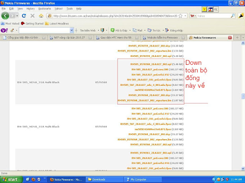Open the Most Visited bookmarks folder

pyautogui.click(x=10, y=24)
